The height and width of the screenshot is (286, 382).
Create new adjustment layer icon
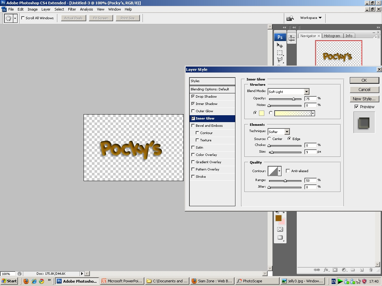pyautogui.click(x=344, y=270)
